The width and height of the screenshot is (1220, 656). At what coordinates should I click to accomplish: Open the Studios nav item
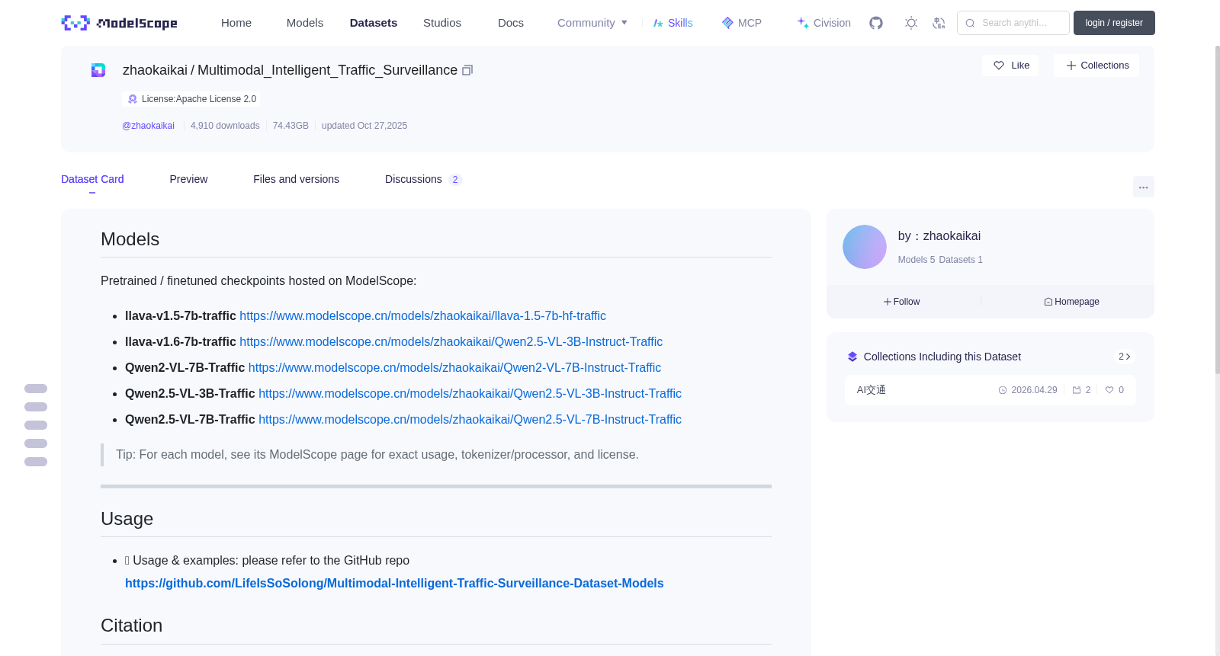coord(442,23)
